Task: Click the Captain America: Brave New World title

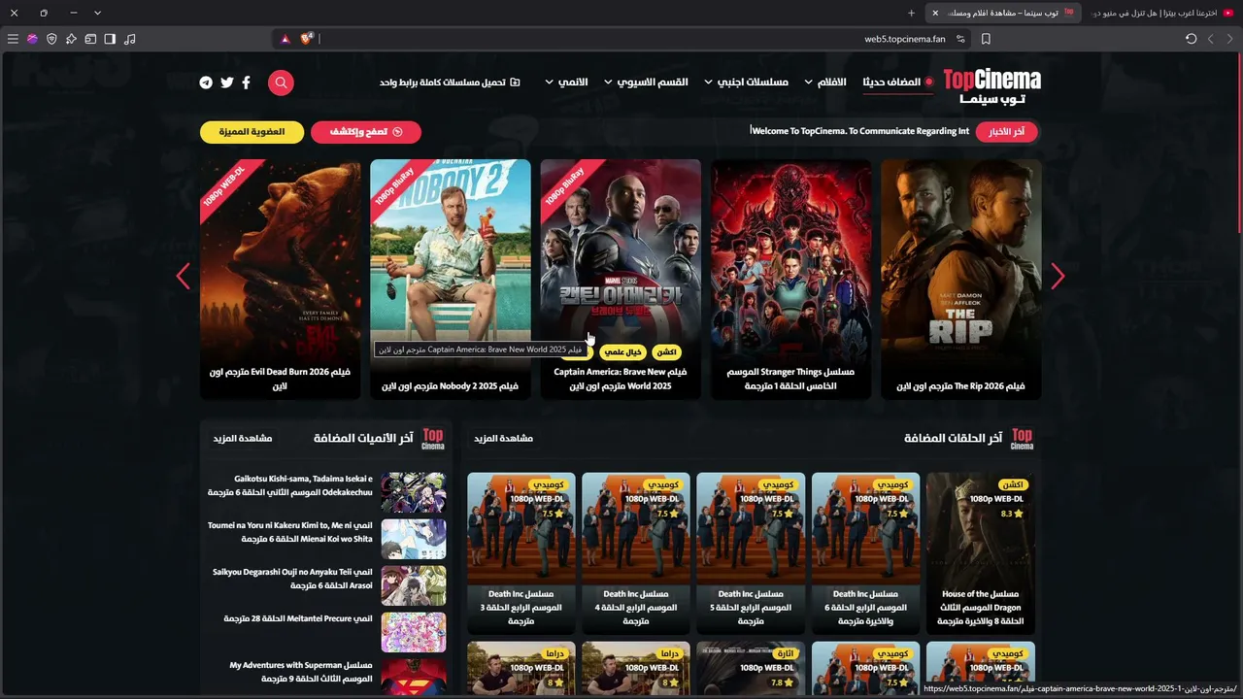Action: pyautogui.click(x=621, y=379)
